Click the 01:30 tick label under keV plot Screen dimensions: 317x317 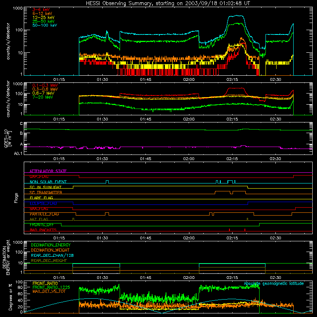point(102,80)
